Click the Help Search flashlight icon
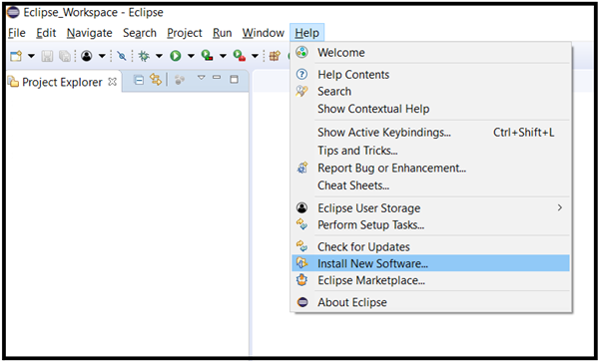 (x=301, y=91)
